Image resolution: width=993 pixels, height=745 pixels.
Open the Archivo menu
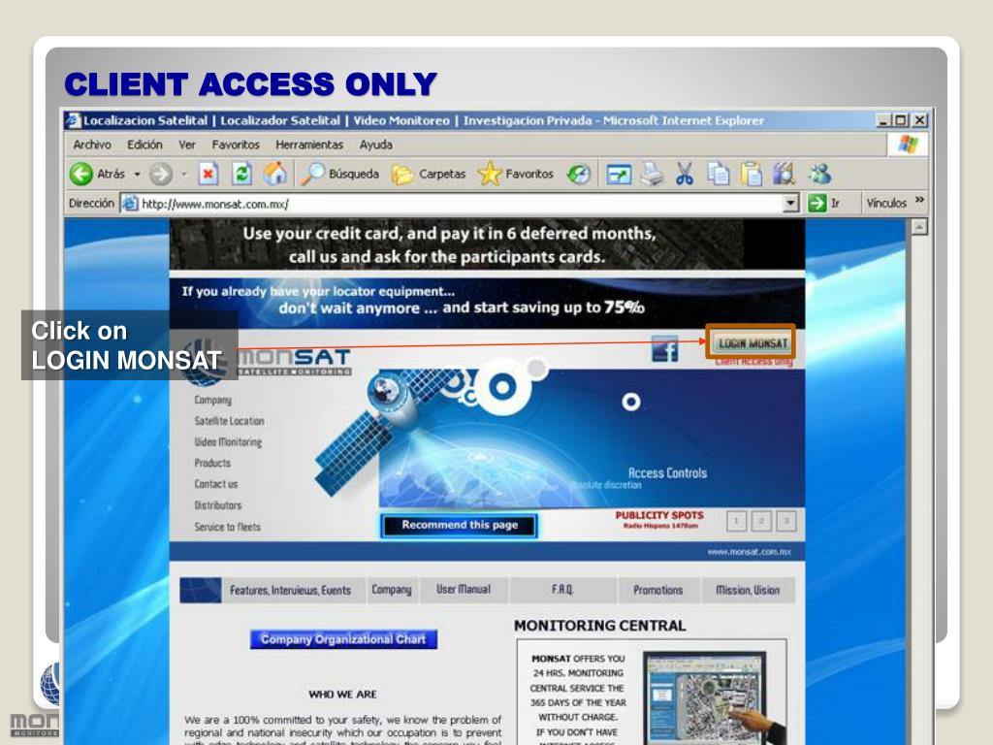(x=92, y=145)
